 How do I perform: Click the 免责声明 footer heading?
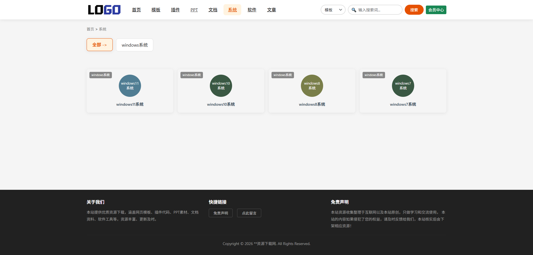340,202
